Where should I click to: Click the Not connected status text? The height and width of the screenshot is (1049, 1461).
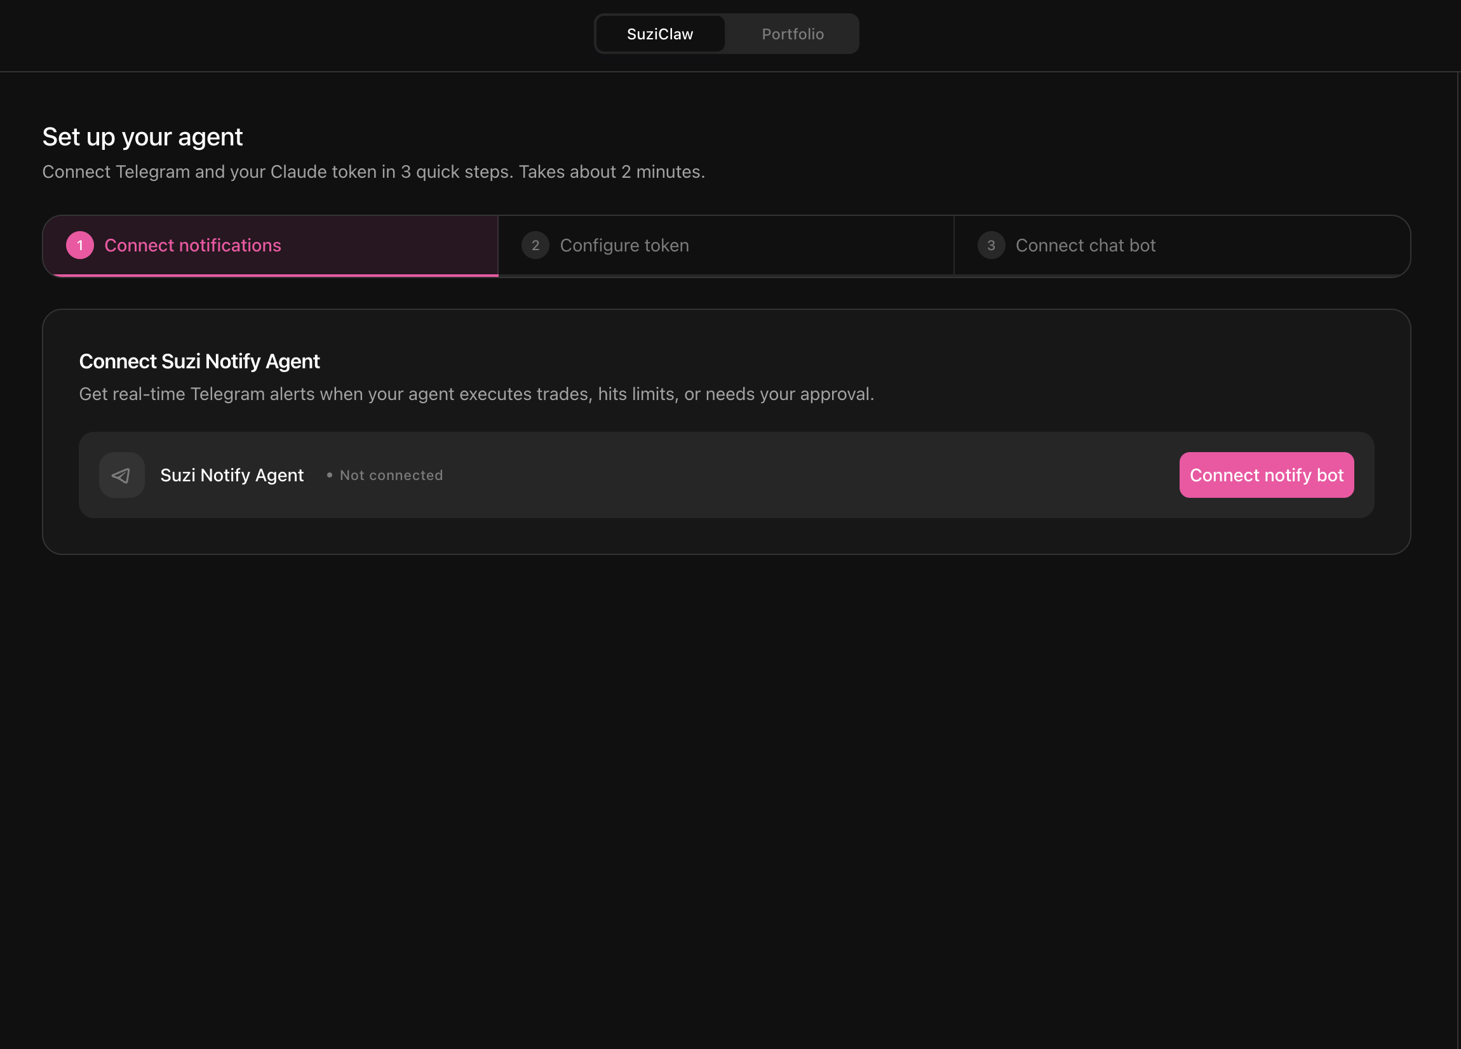(391, 475)
